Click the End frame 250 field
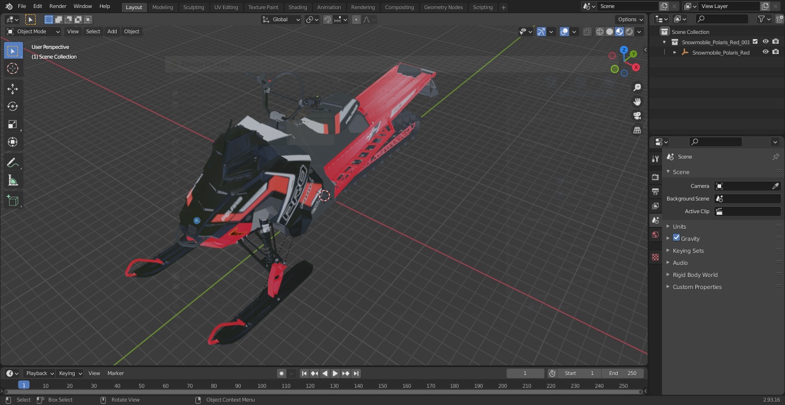785x405 pixels. coord(623,373)
